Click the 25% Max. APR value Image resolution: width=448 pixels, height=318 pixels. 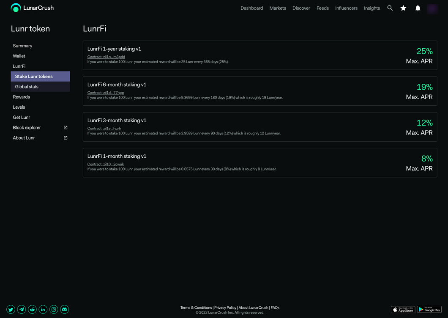[425, 52]
